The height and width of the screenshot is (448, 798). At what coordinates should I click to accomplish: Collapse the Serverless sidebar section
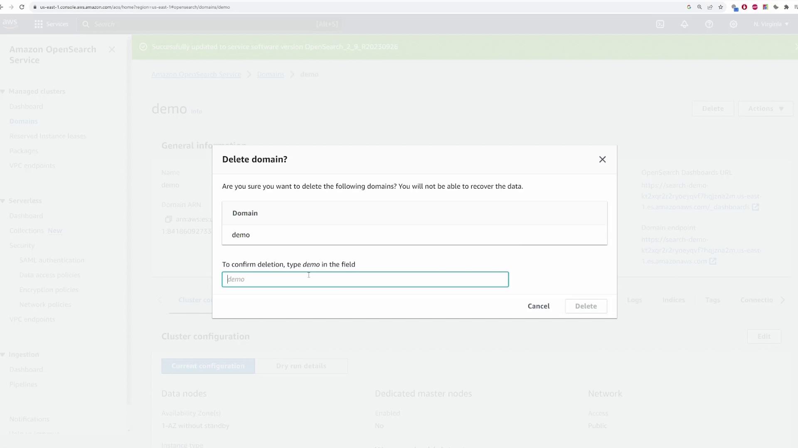pyautogui.click(x=3, y=201)
